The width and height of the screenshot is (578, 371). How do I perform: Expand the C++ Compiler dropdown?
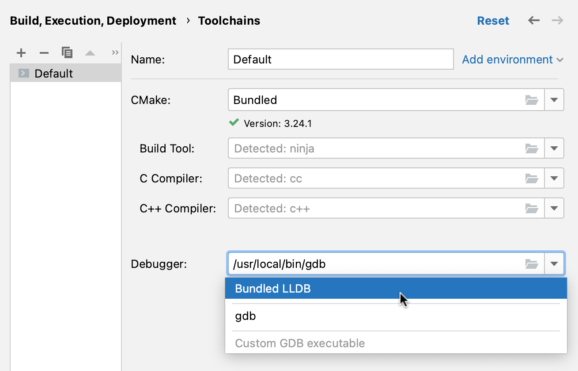coord(554,208)
